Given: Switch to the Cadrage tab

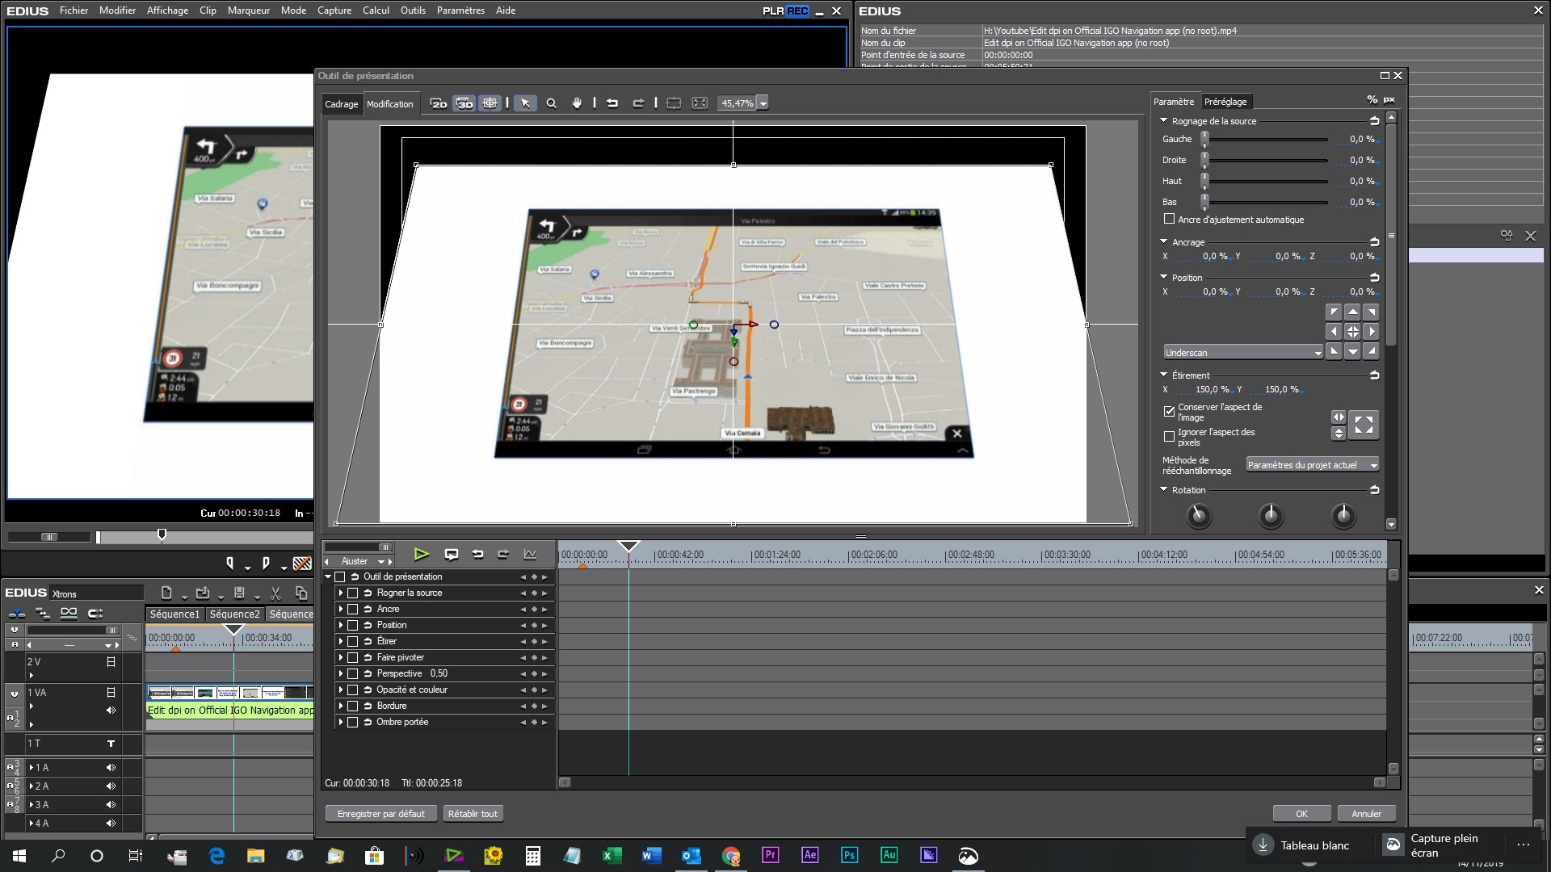Looking at the screenshot, I should tap(341, 104).
